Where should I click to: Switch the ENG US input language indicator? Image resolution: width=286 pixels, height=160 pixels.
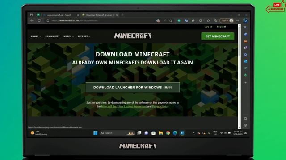[215, 133]
